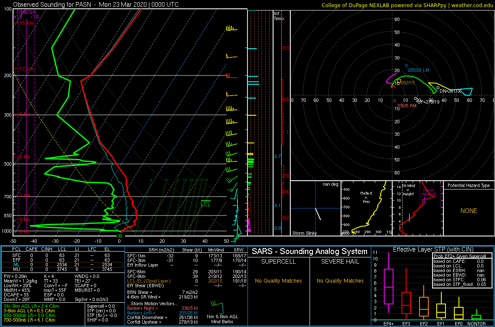Screen dimensions: 495x327
Task: Select the NONE hazard type text
Action: (x=469, y=211)
